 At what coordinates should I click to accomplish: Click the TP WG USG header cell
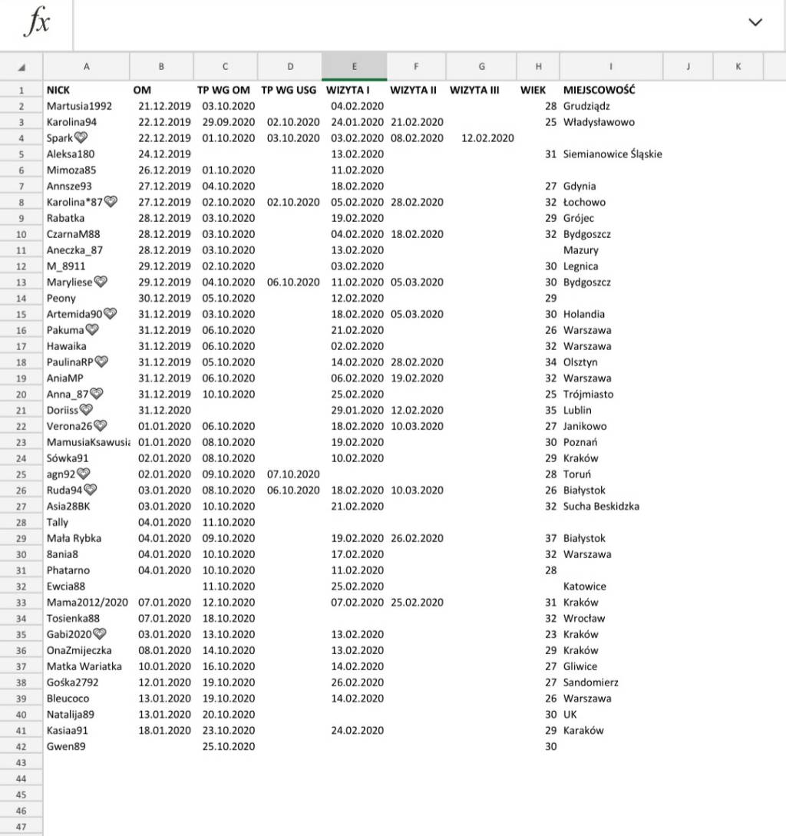[x=289, y=90]
